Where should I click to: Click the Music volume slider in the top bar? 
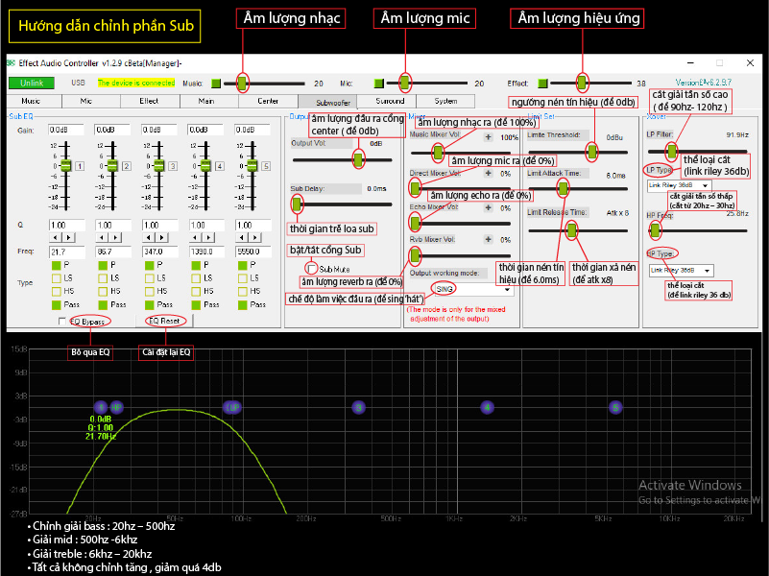point(264,84)
